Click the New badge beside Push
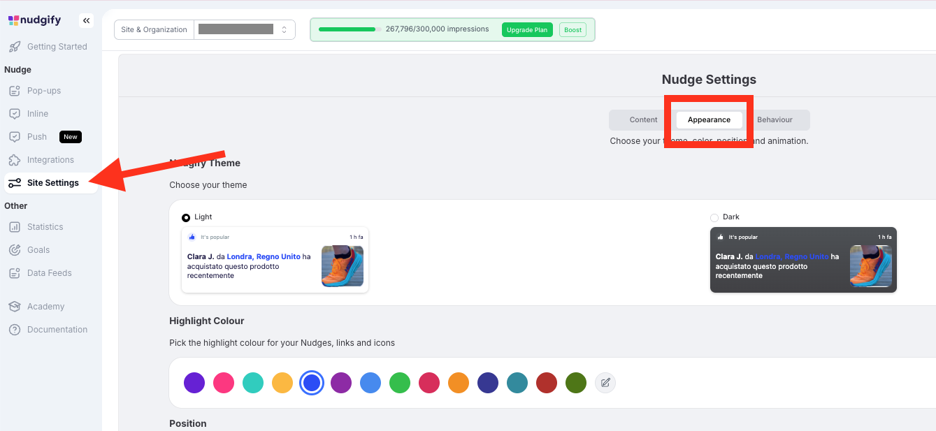Screen dimensions: 936x431 [x=71, y=137]
